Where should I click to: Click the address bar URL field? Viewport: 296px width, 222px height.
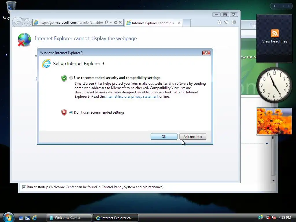point(71,23)
